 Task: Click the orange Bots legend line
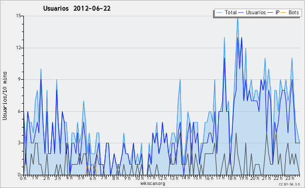tap(284, 12)
